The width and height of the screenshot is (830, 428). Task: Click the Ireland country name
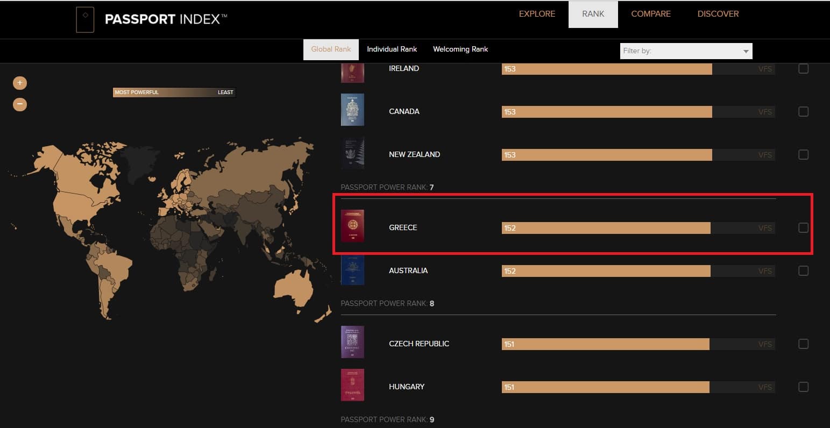(404, 68)
